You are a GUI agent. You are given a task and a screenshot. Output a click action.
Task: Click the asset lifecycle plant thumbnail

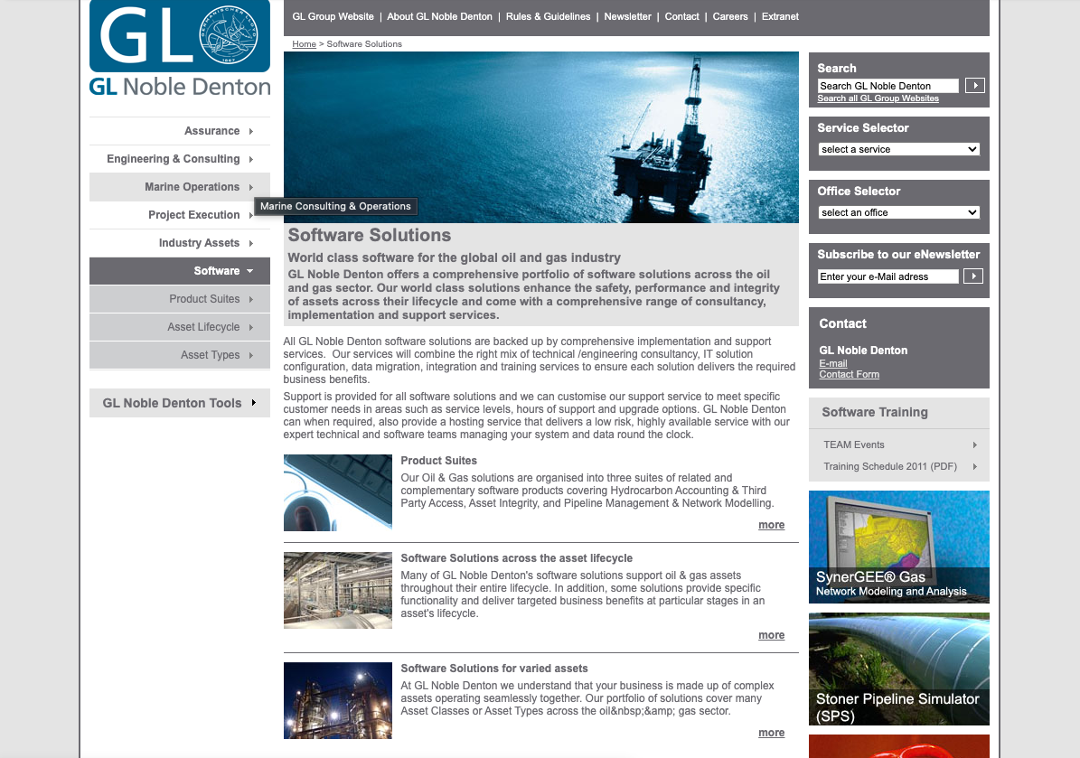337,591
